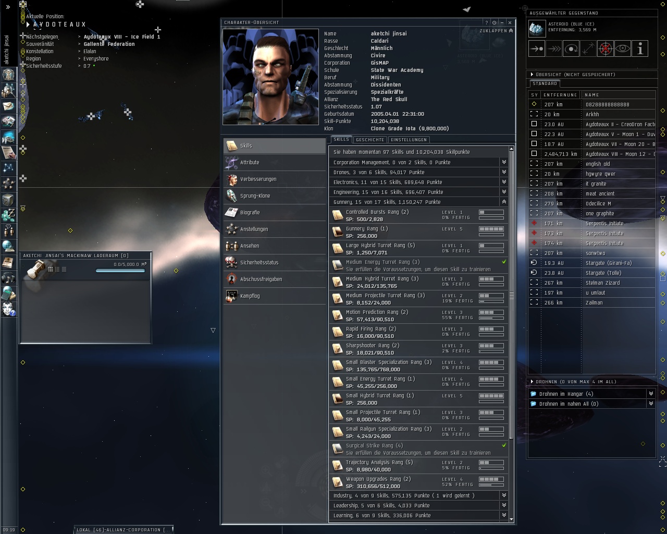Collapse character header via Zuklappen
Image resolution: width=667 pixels, height=534 pixels.
coord(496,31)
